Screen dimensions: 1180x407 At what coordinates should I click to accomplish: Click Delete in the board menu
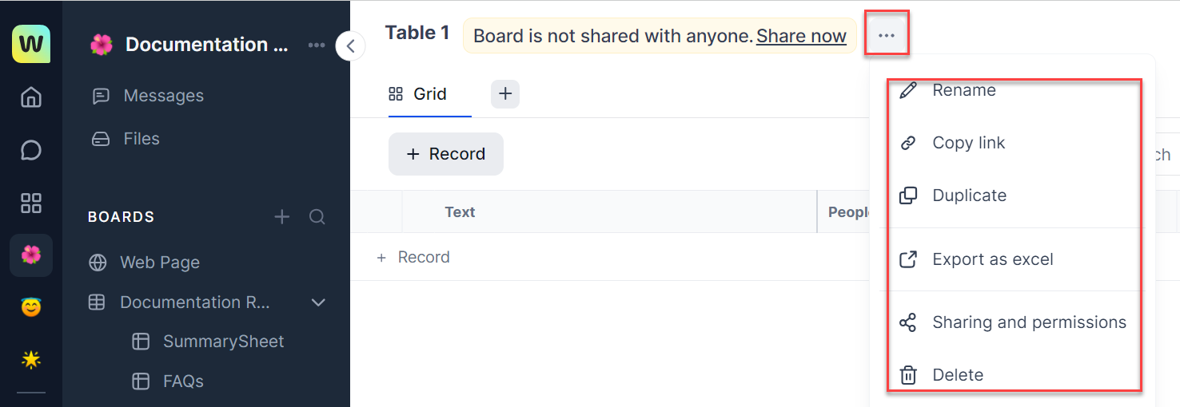click(957, 375)
